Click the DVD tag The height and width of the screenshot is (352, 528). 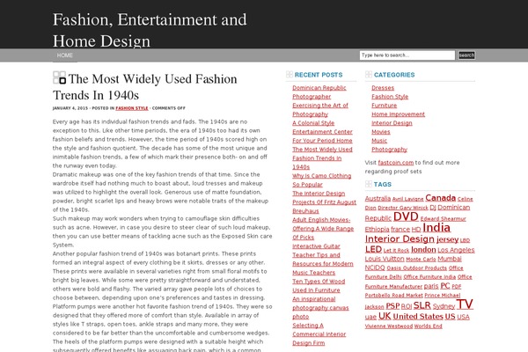point(406,216)
